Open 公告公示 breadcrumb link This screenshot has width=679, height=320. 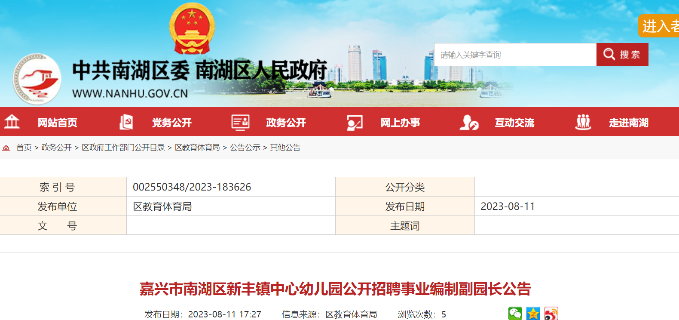tap(245, 148)
